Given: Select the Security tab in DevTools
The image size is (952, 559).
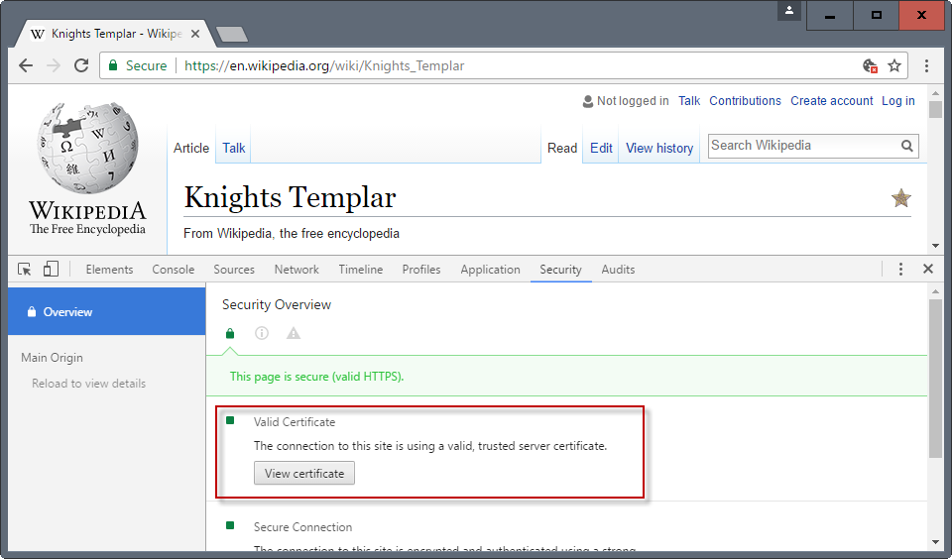Looking at the screenshot, I should pos(560,270).
